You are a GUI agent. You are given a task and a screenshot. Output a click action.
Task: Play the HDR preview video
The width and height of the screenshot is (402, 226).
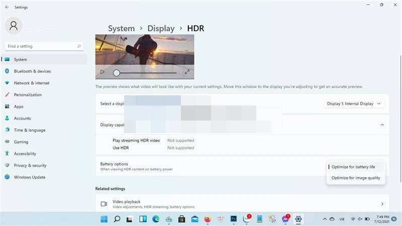[103, 72]
